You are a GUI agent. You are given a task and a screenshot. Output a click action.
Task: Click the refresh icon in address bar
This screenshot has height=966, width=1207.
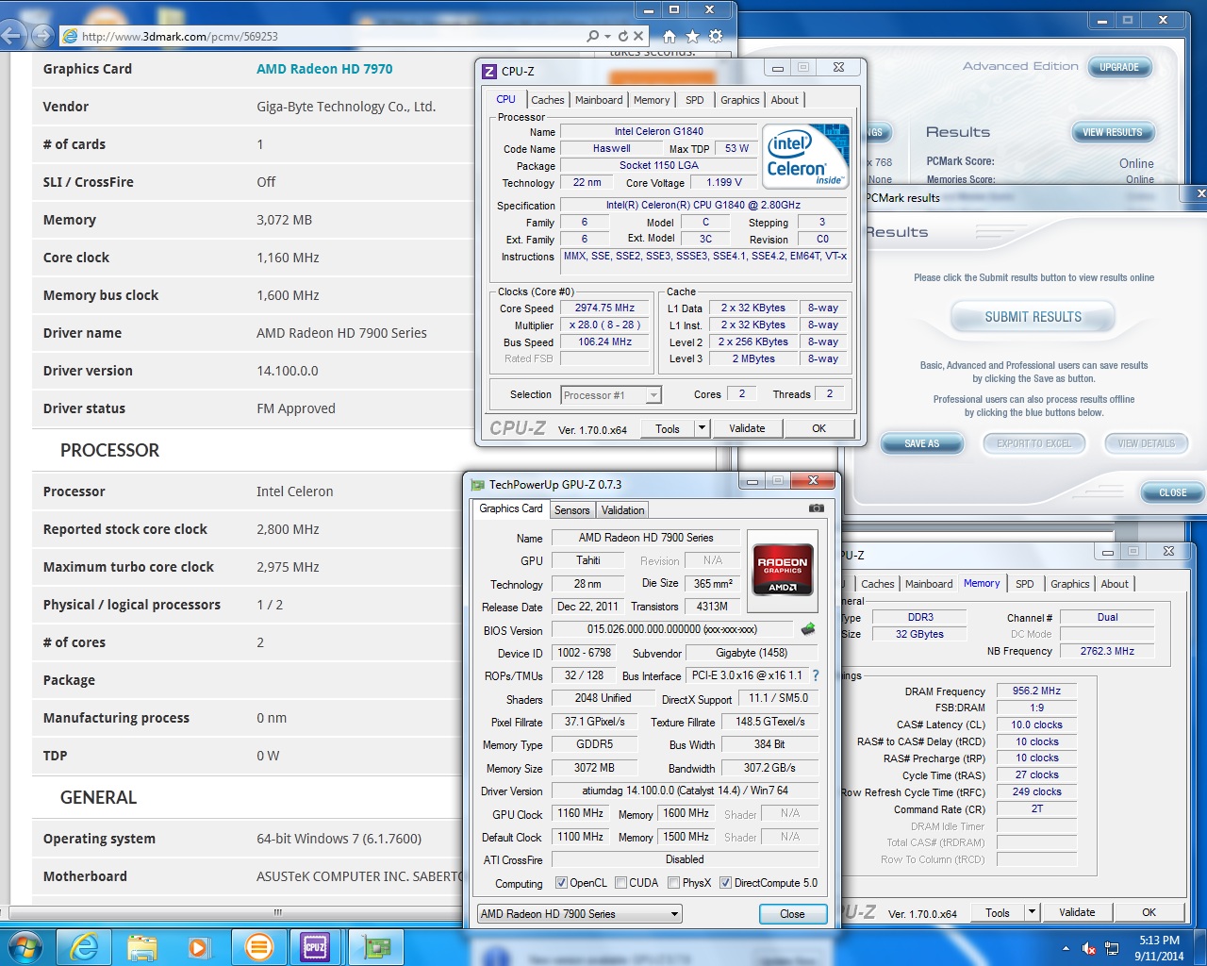point(623,36)
